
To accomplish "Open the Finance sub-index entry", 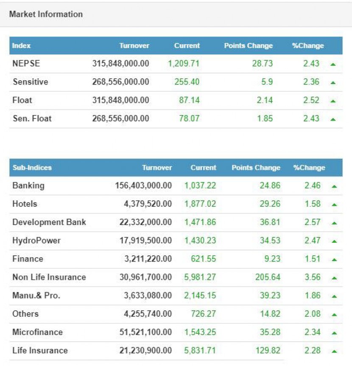I will pos(28,259).
